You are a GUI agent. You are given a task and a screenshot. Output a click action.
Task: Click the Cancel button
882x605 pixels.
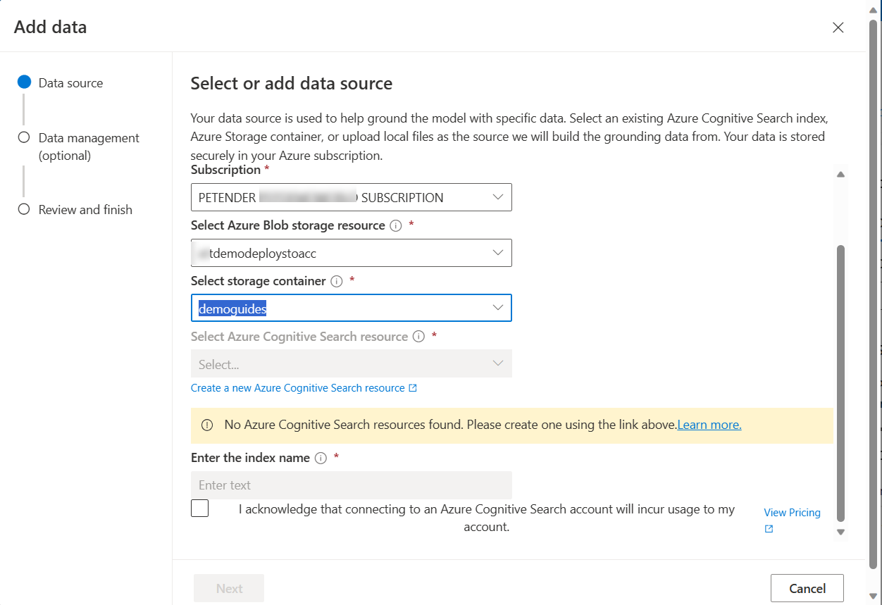807,587
